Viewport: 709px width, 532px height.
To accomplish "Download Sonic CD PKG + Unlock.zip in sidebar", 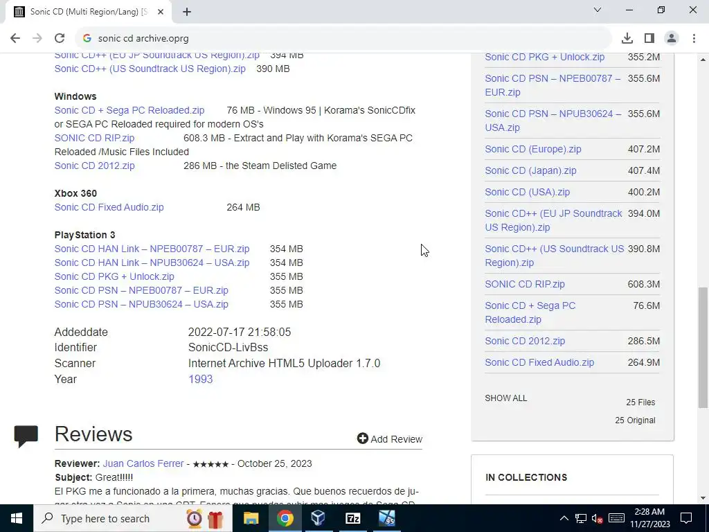I will [544, 57].
